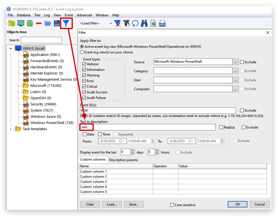
Task: Uncheck the Verbose event type
Action: click(84, 64)
